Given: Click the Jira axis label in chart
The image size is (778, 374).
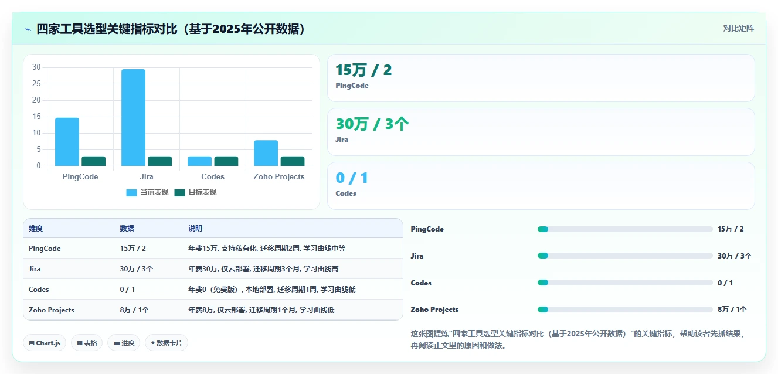Looking at the screenshot, I should click(147, 176).
